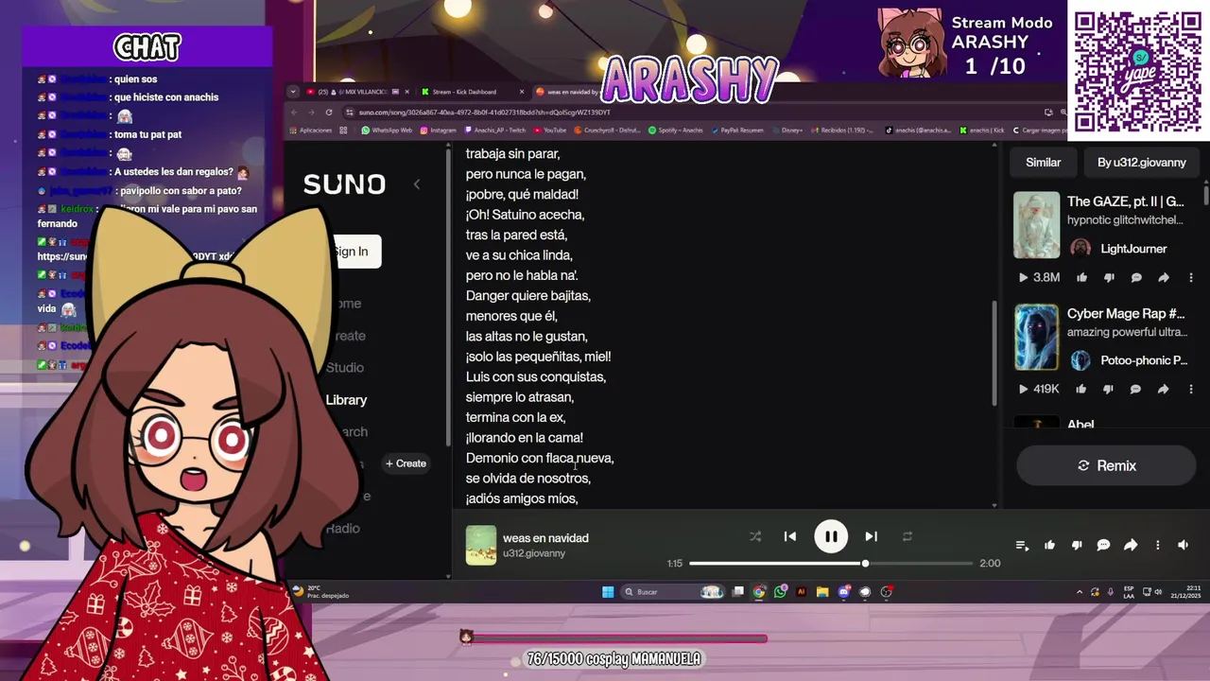Play The GAZE song showing 3.8M plays
This screenshot has width=1210, height=681.
point(1023,277)
